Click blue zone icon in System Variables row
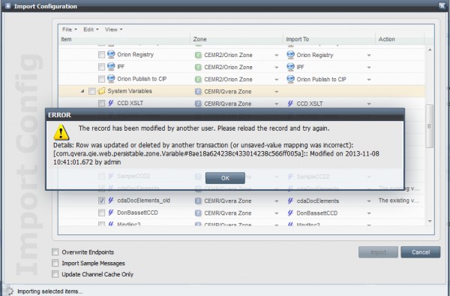 pyautogui.click(x=198, y=92)
